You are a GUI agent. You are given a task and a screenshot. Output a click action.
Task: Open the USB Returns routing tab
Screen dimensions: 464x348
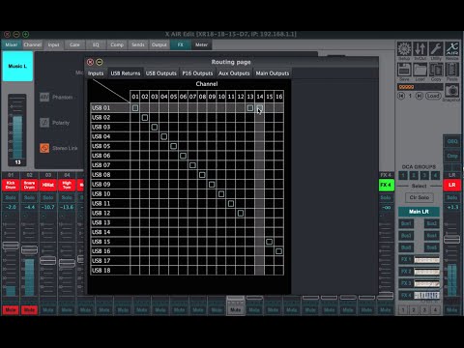126,73
